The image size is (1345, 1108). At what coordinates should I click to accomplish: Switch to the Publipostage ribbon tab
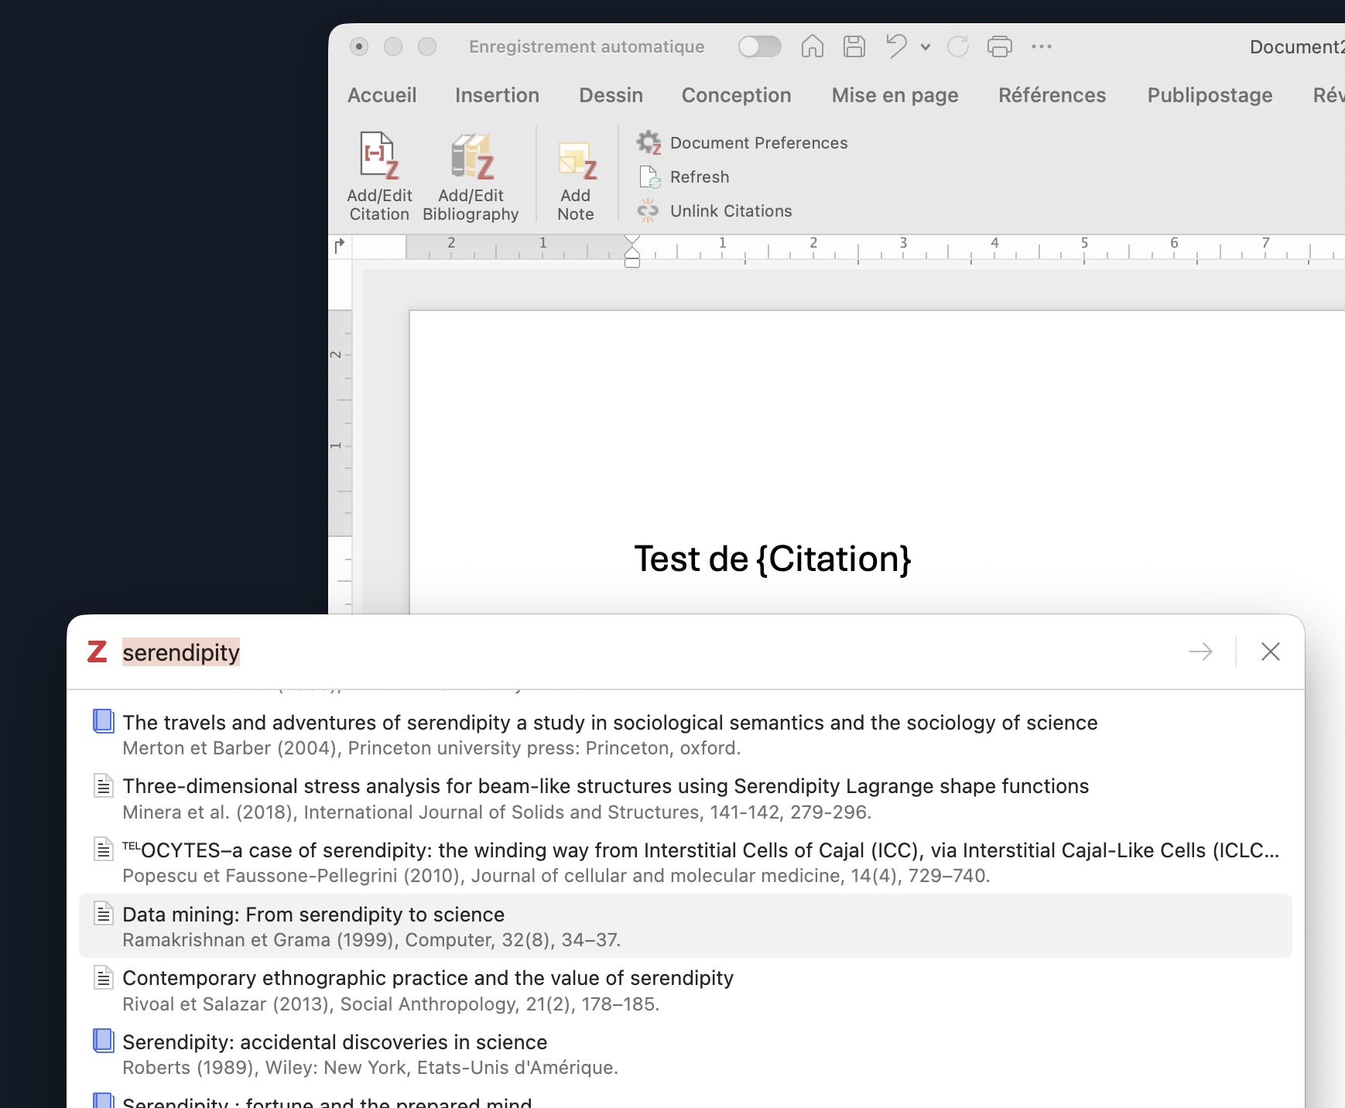[x=1209, y=95]
